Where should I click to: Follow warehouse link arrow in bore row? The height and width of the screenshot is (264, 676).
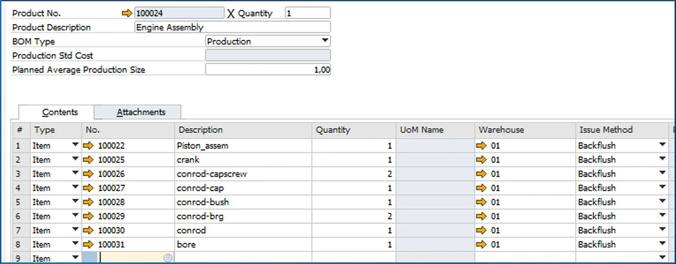[x=481, y=245]
